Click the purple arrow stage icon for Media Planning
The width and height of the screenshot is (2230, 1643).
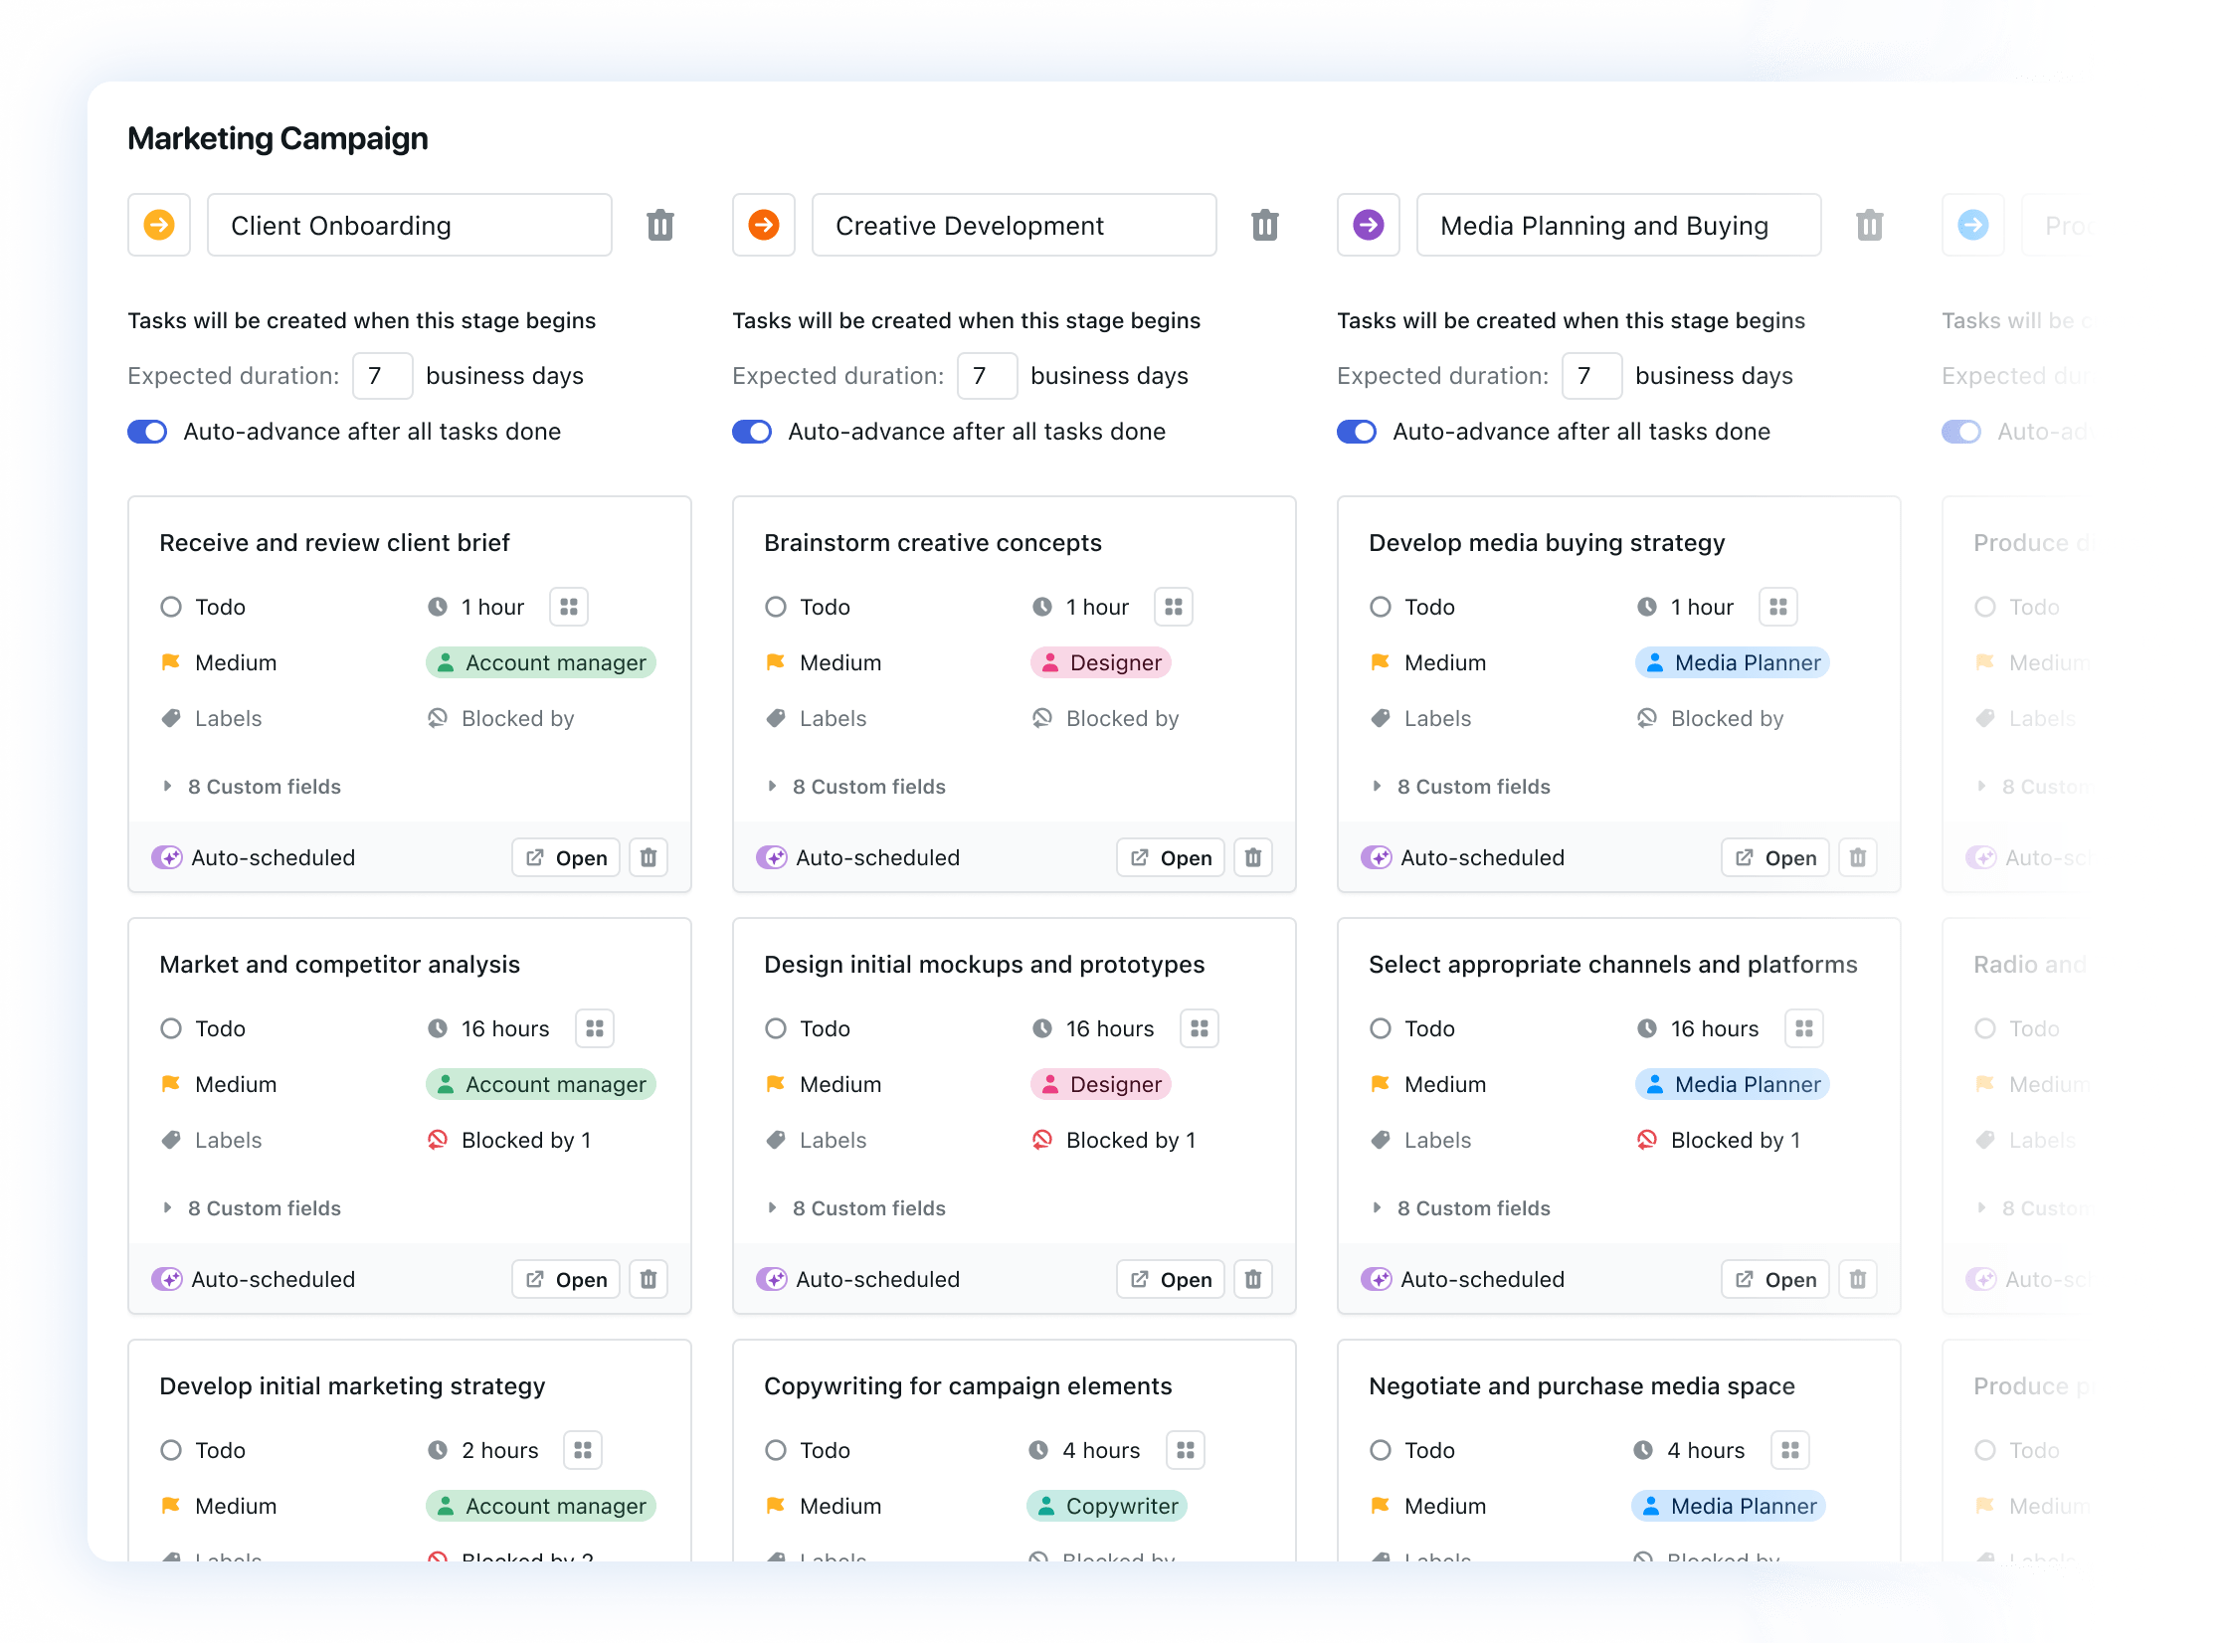coord(1369,225)
